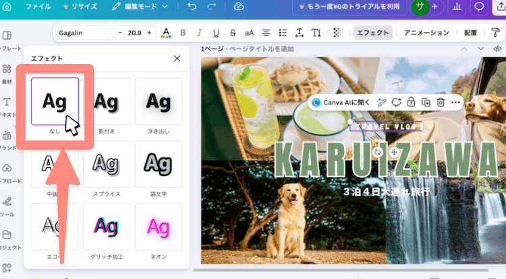This screenshot has height=279, width=506.
Task: Move page down with chevron
Action: point(480,49)
